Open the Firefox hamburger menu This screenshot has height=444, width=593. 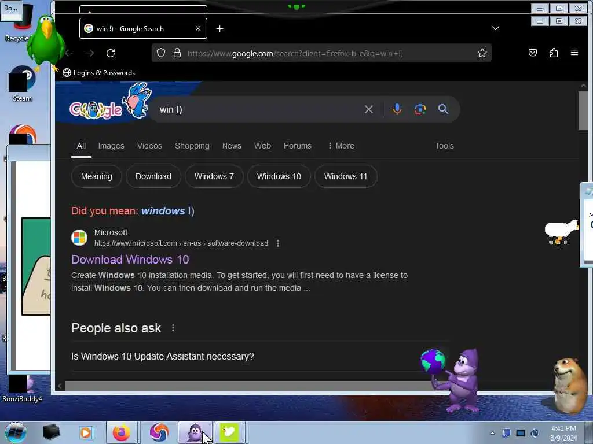(574, 53)
